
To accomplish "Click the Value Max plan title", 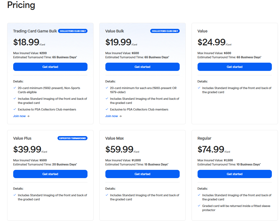I will click(114, 138).
